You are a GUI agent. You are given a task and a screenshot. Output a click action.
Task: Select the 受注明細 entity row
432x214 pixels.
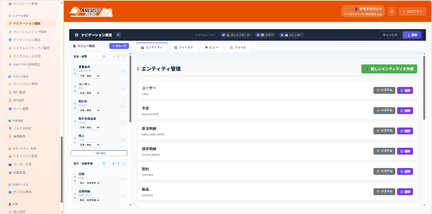[x=277, y=131]
